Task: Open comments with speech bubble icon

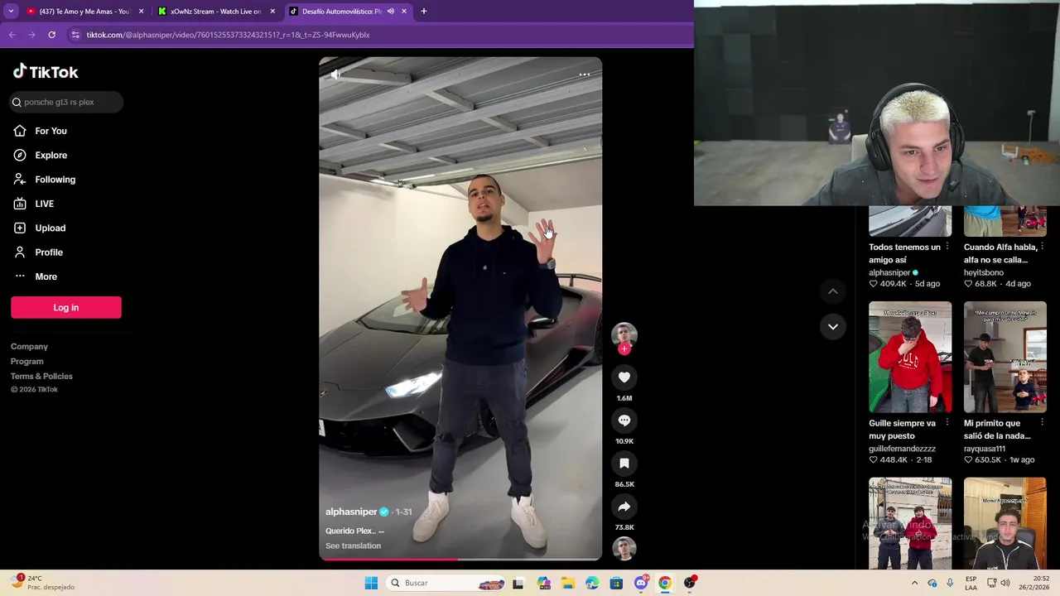Action: [624, 421]
